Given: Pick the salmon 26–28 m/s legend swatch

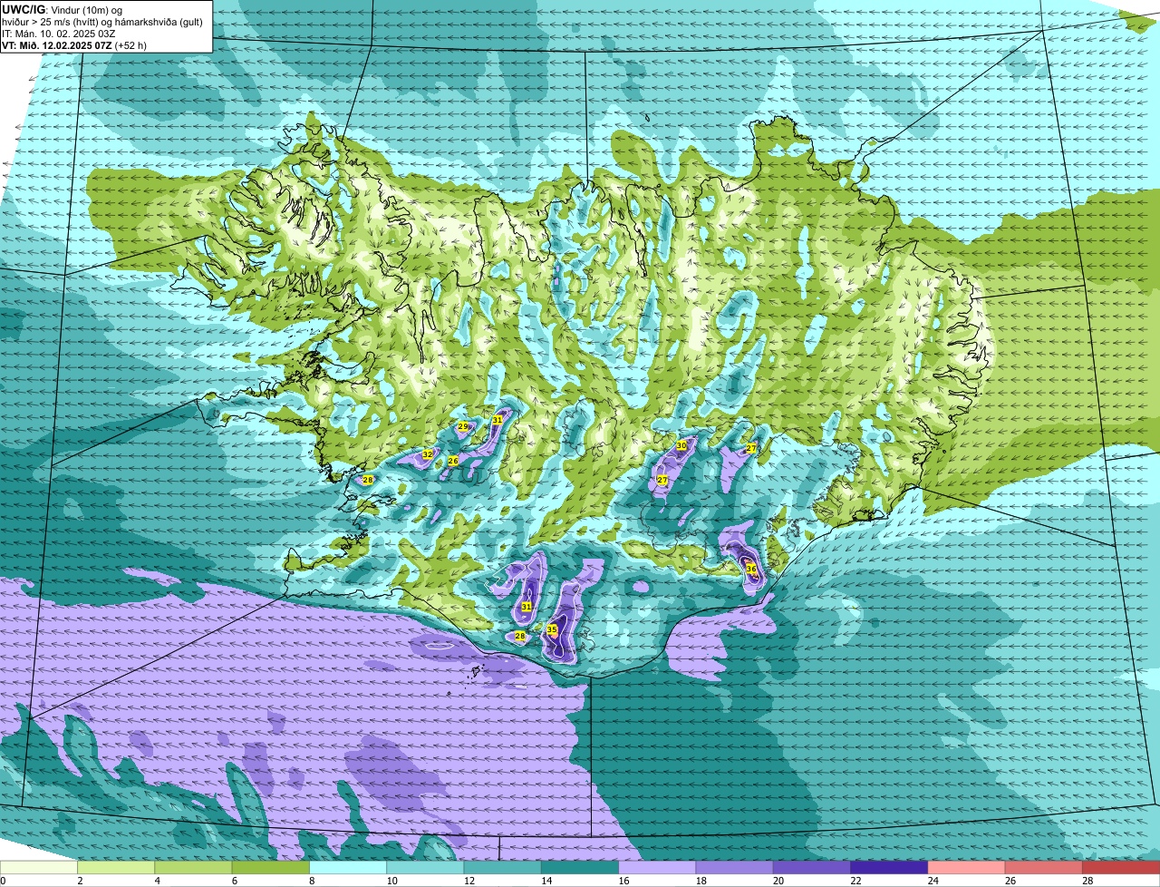Looking at the screenshot, I should click(1044, 867).
